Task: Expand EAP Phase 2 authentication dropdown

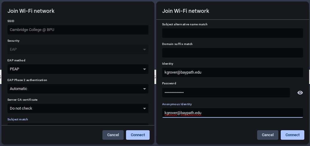Action: (78, 89)
